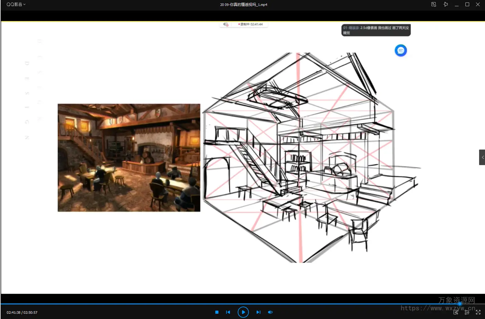
Task: Click the blue chat bubble icon
Action: (x=401, y=50)
